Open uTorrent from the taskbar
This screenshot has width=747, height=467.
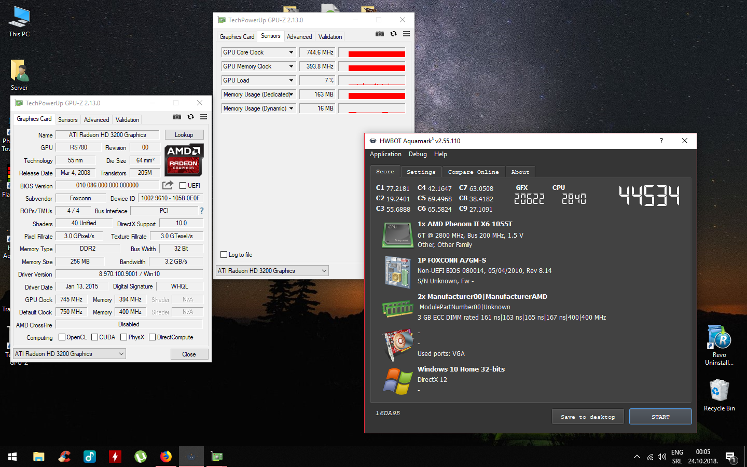pyautogui.click(x=141, y=457)
